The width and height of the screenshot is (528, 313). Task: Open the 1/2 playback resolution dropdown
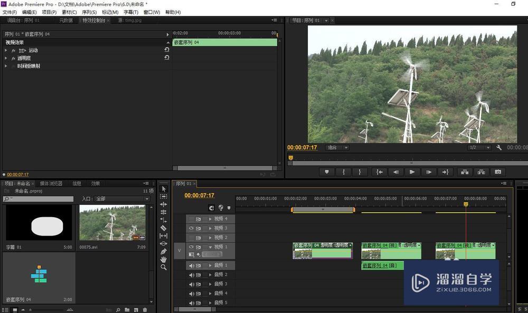(x=480, y=148)
